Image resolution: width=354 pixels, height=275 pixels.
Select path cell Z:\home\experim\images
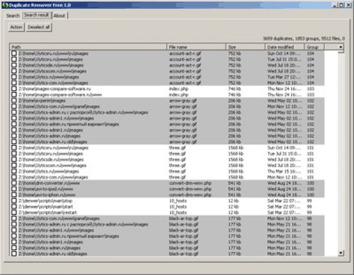(42, 101)
